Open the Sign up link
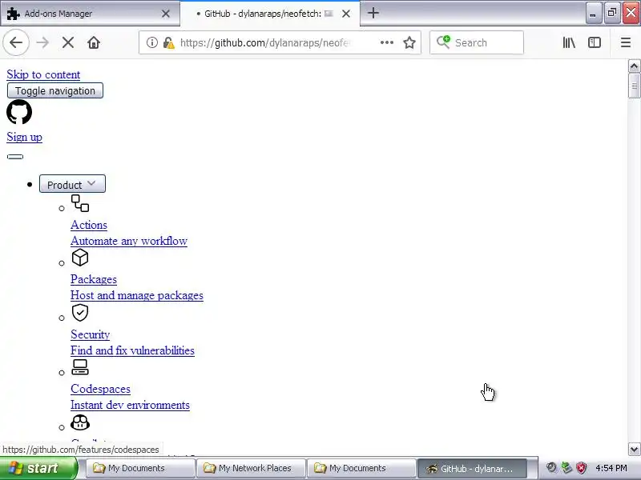 pyautogui.click(x=25, y=137)
